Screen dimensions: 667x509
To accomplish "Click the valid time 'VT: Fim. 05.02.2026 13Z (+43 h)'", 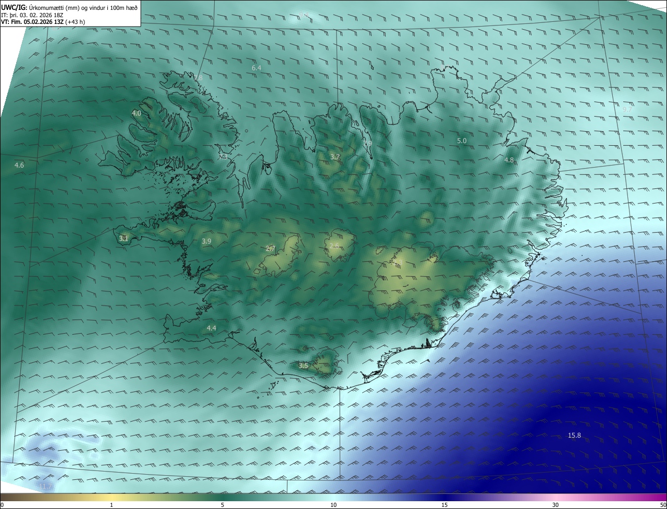I will pos(43,22).
